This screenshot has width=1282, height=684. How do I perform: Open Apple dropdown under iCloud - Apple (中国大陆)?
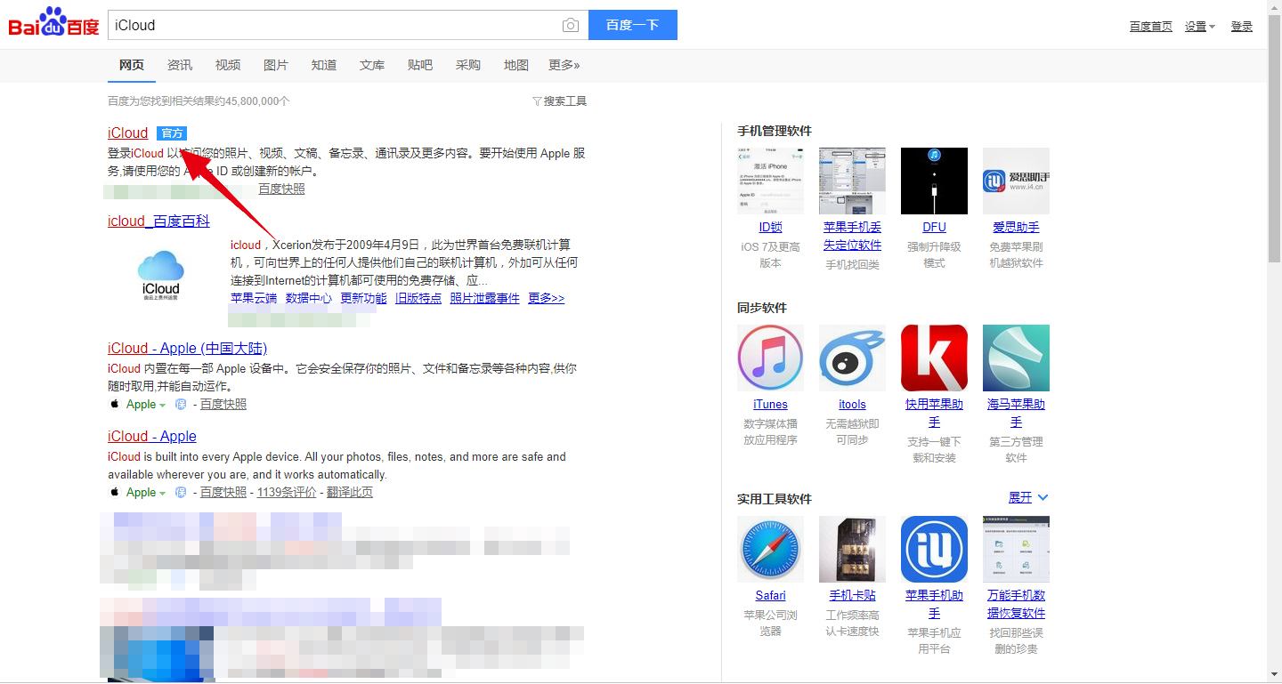point(146,405)
